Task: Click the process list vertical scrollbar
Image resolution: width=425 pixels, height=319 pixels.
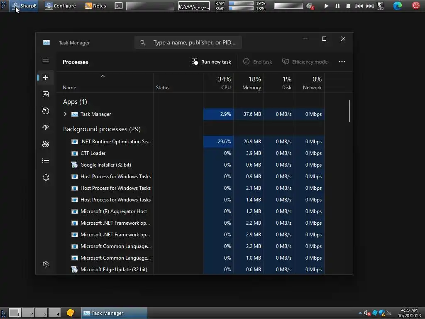Action: (349, 111)
